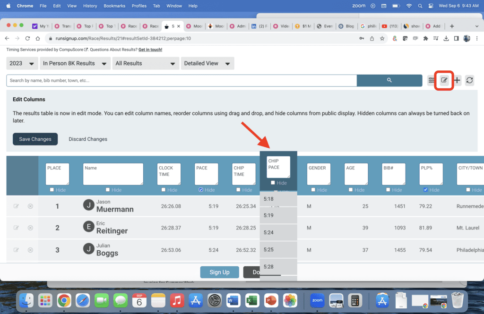Edit the Name column name field

[113, 174]
